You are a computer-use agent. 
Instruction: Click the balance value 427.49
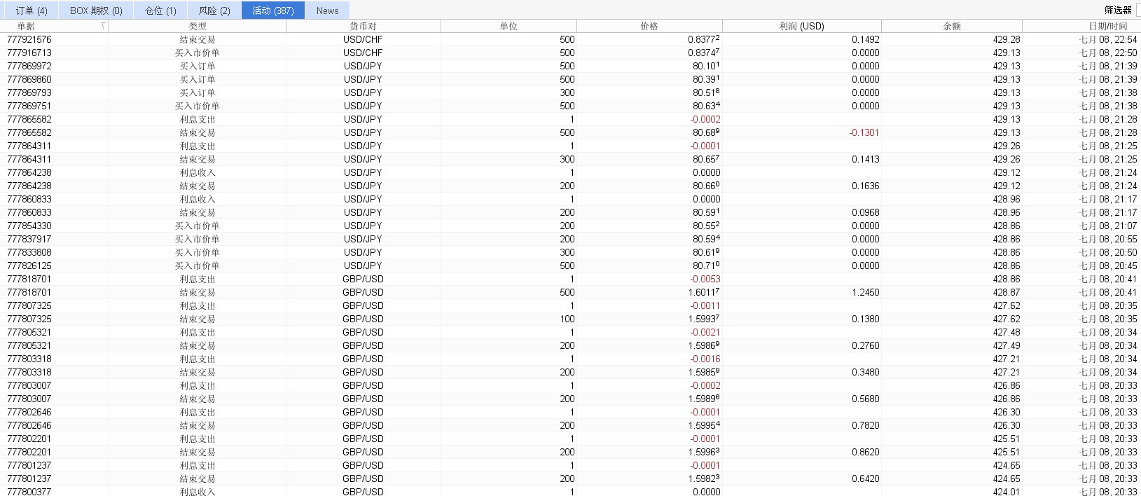pyautogui.click(x=1007, y=346)
